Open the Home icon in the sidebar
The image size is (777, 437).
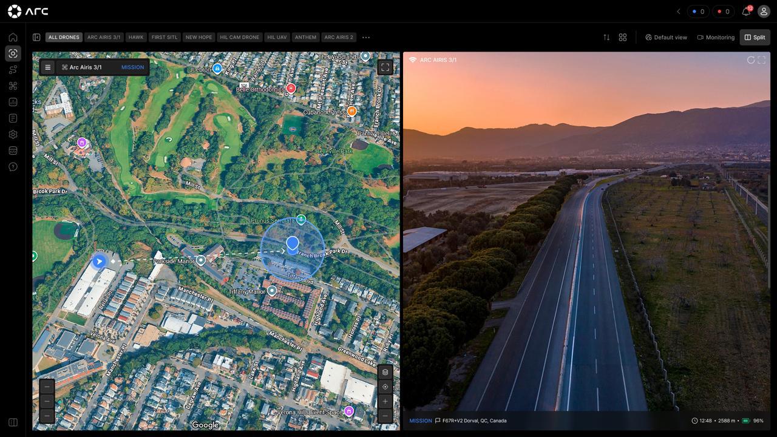(x=13, y=37)
